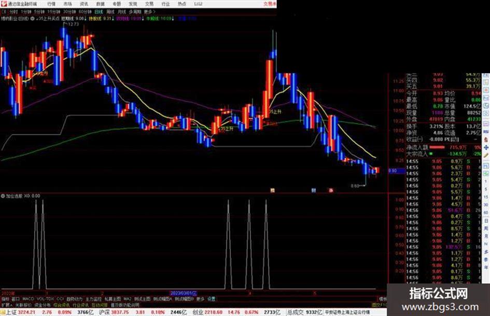This screenshot has width=490, height=316.
Task: Open the 35上升买点 indicator dropdown arrow
Action: tap(37, 19)
